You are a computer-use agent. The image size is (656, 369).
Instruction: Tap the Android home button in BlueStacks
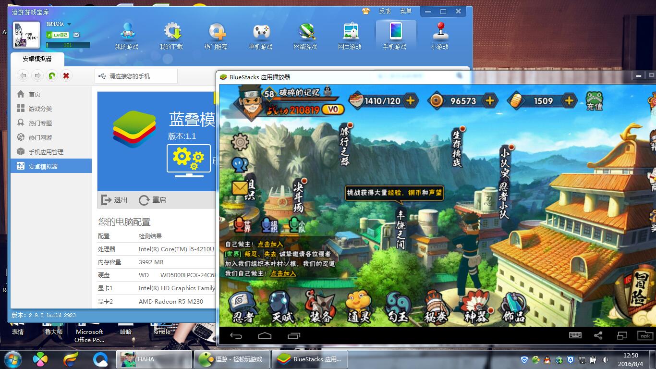(x=265, y=336)
